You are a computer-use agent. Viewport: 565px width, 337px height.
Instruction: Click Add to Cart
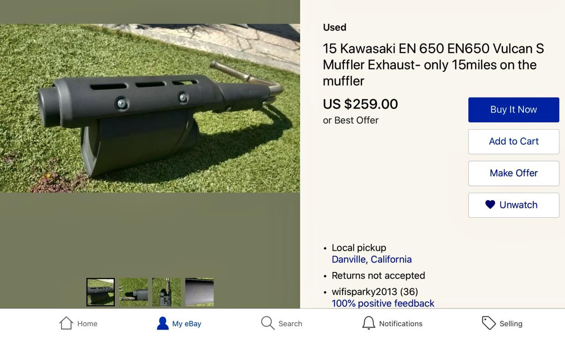(x=513, y=141)
